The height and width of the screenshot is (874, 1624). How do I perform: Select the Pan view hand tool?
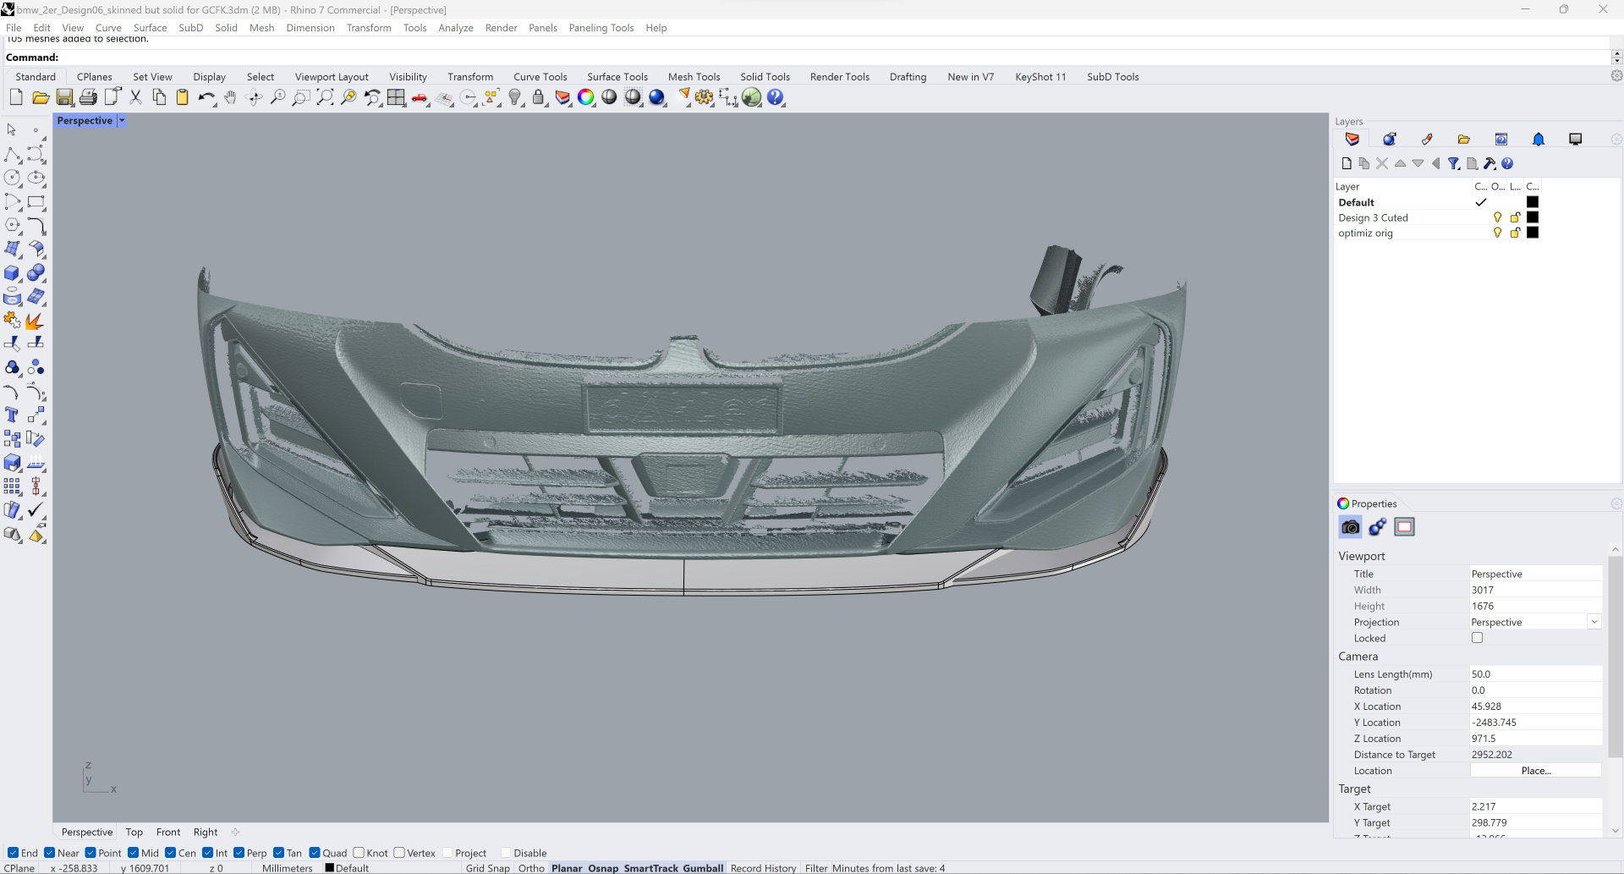click(x=230, y=98)
